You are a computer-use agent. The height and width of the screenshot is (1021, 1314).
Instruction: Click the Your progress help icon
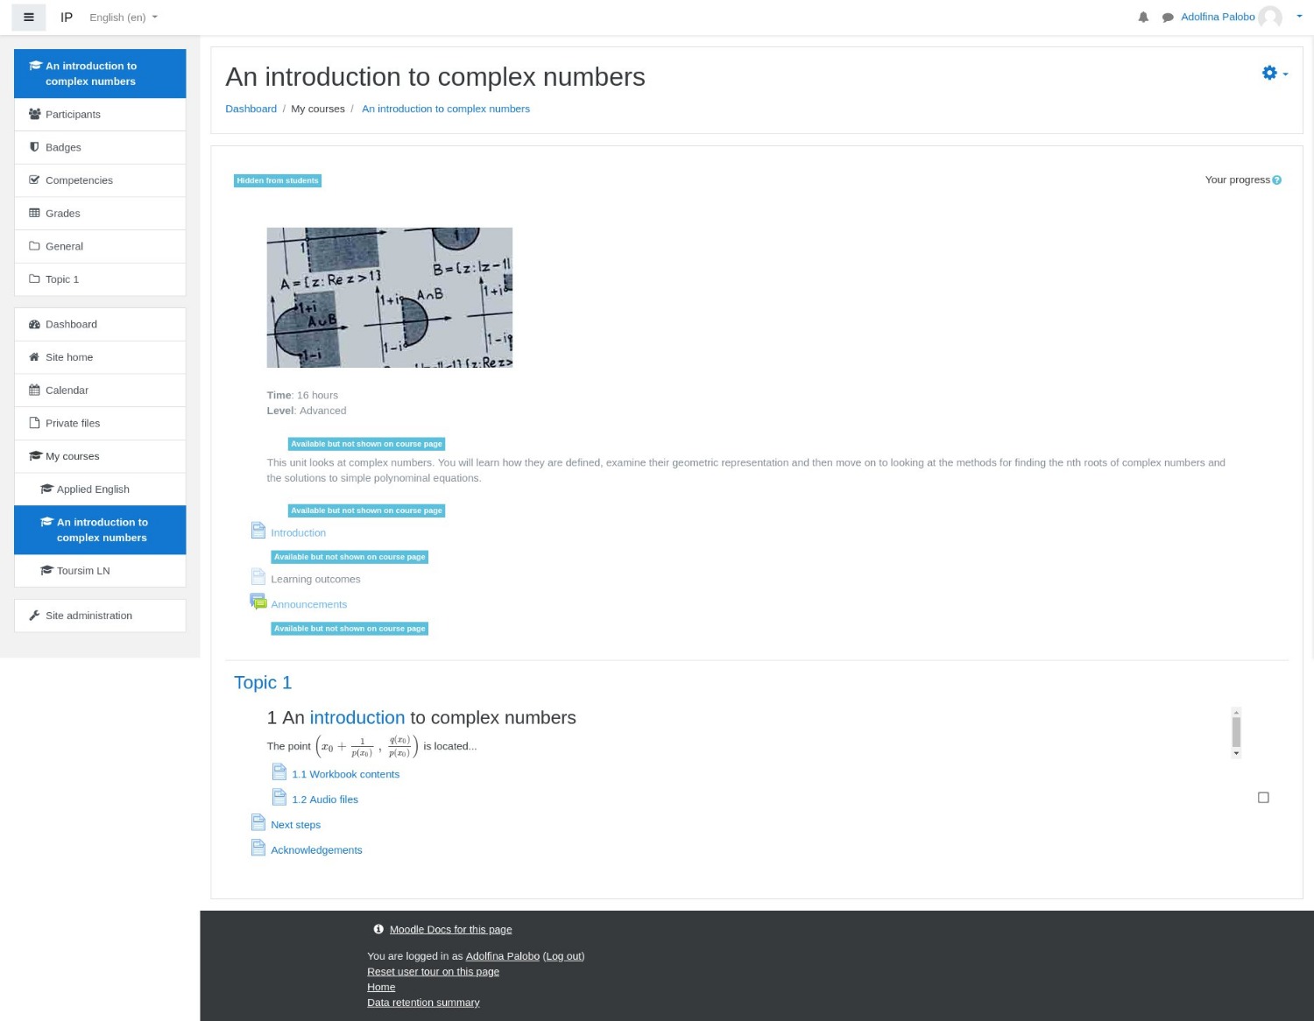click(1276, 180)
